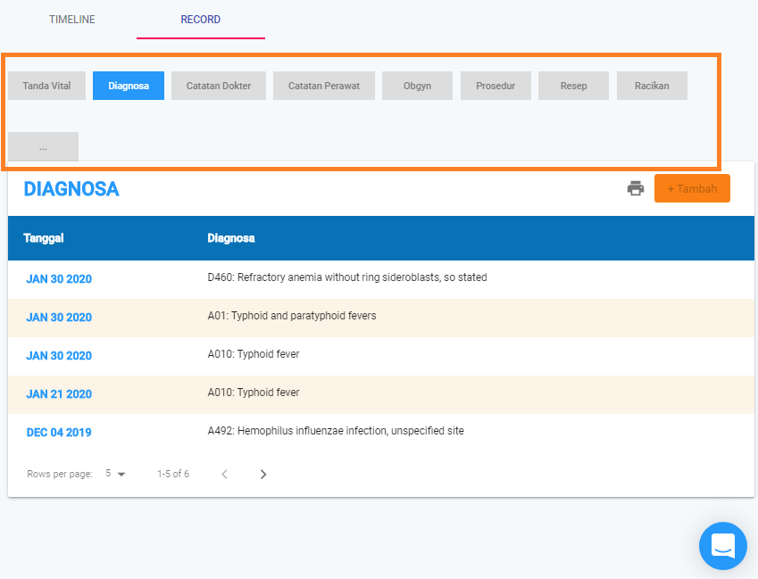758x579 pixels.
Task: View the Obgyn records
Action: (417, 86)
